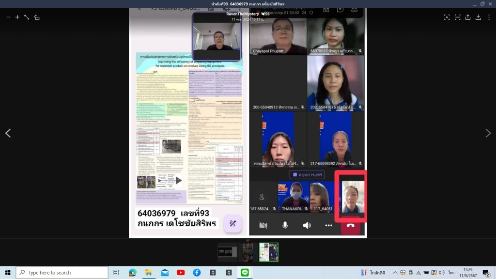This screenshot has height=279, width=496.
Task: Open Facebook from the taskbar
Action: [197, 272]
